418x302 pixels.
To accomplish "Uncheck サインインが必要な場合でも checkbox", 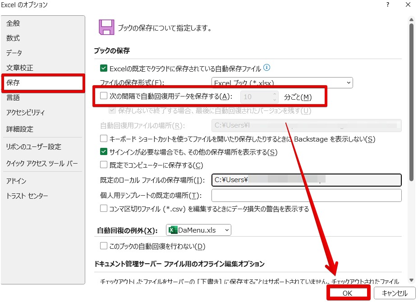I will click(103, 151).
